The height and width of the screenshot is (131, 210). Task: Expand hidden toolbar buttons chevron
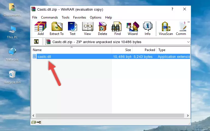point(189,22)
